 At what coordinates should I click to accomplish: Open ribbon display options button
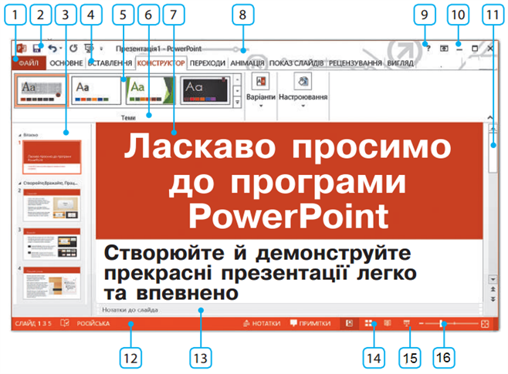click(x=444, y=49)
